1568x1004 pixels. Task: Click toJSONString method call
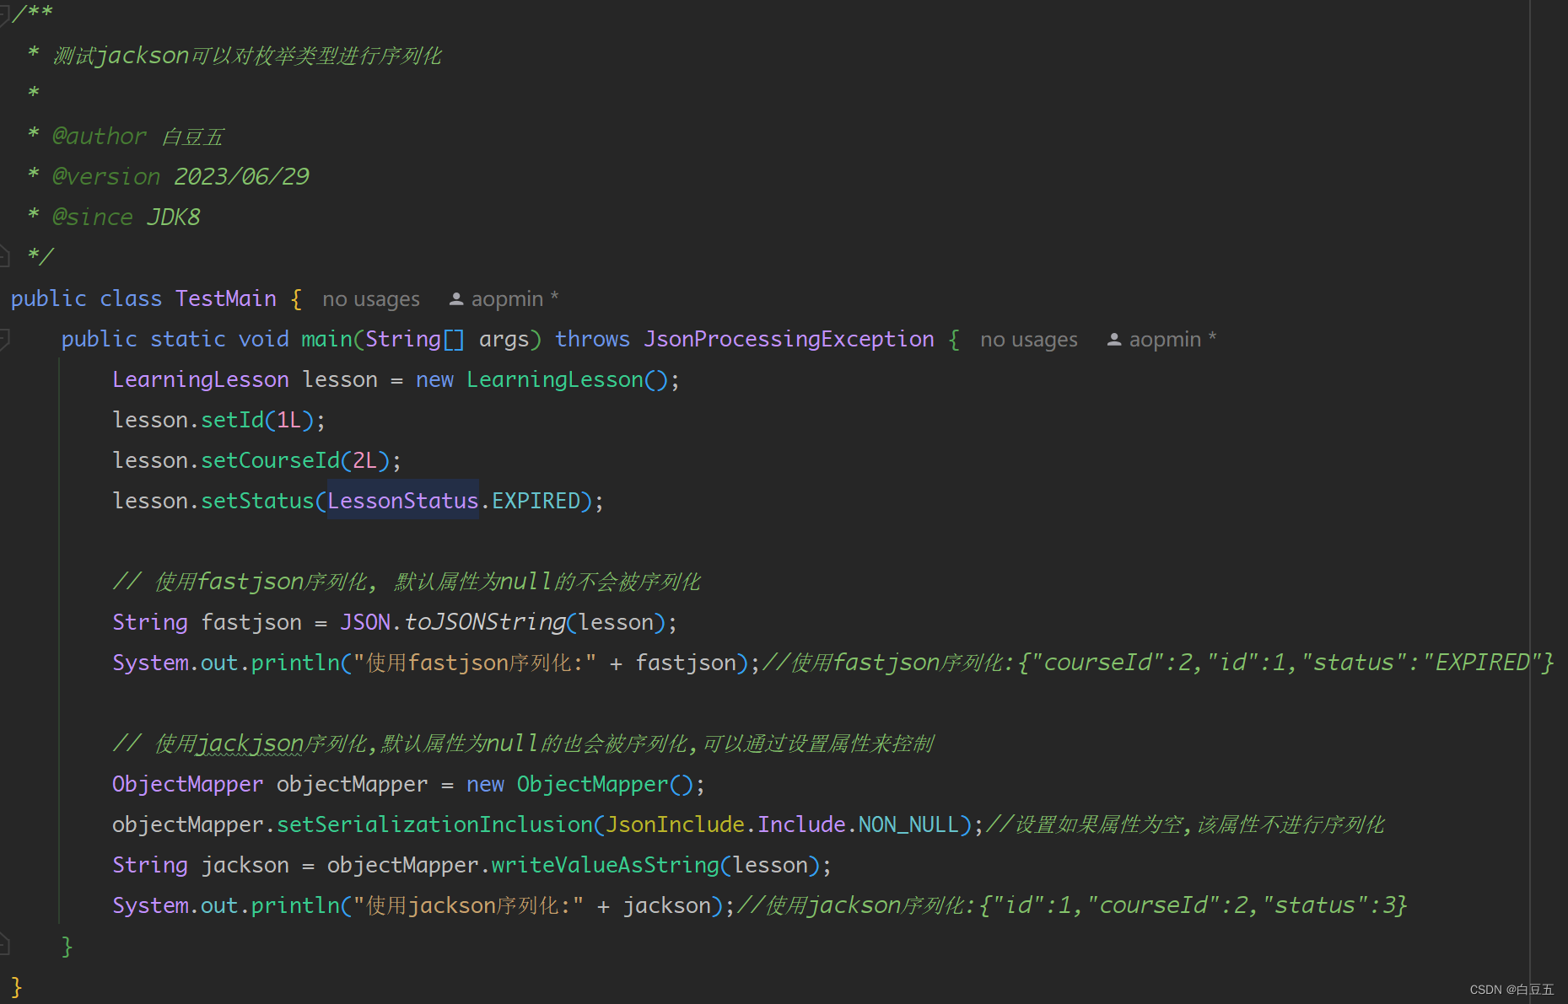click(485, 622)
